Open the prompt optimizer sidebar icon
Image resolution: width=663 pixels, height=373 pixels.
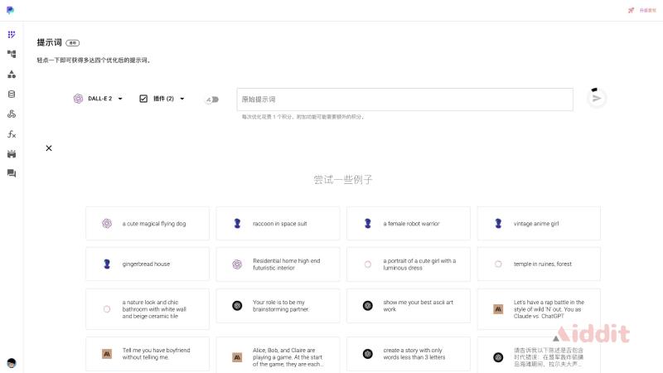[12, 34]
